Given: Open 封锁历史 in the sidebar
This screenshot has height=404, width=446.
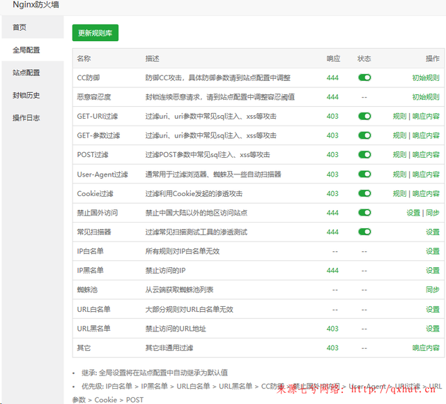Looking at the screenshot, I should (x=33, y=95).
